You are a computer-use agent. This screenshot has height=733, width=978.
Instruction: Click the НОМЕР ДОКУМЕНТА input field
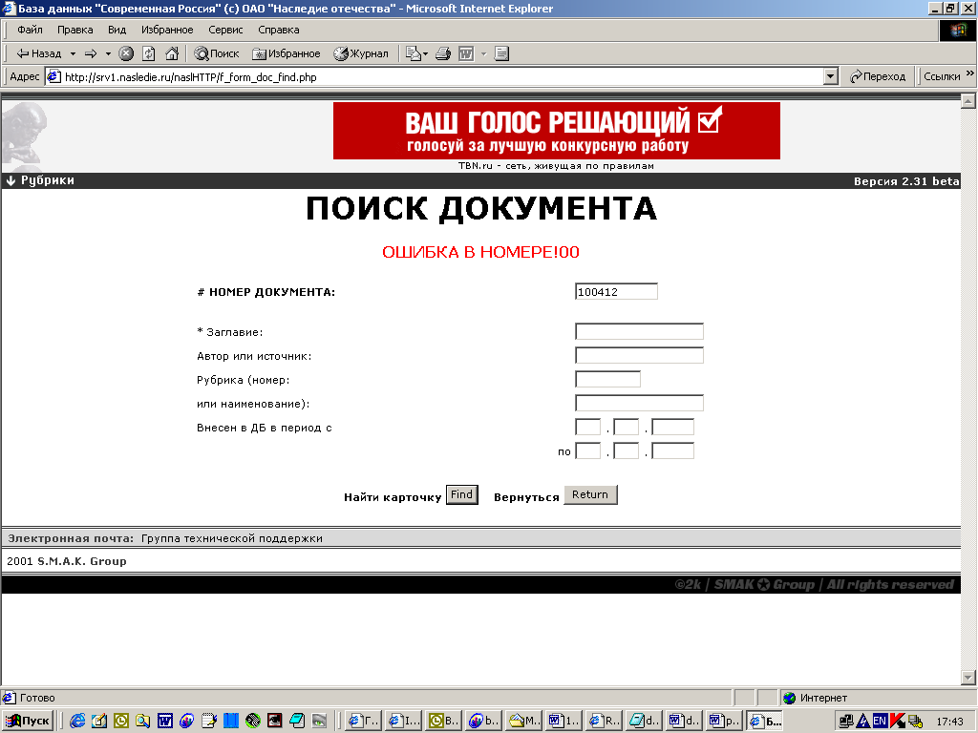pyautogui.click(x=616, y=292)
